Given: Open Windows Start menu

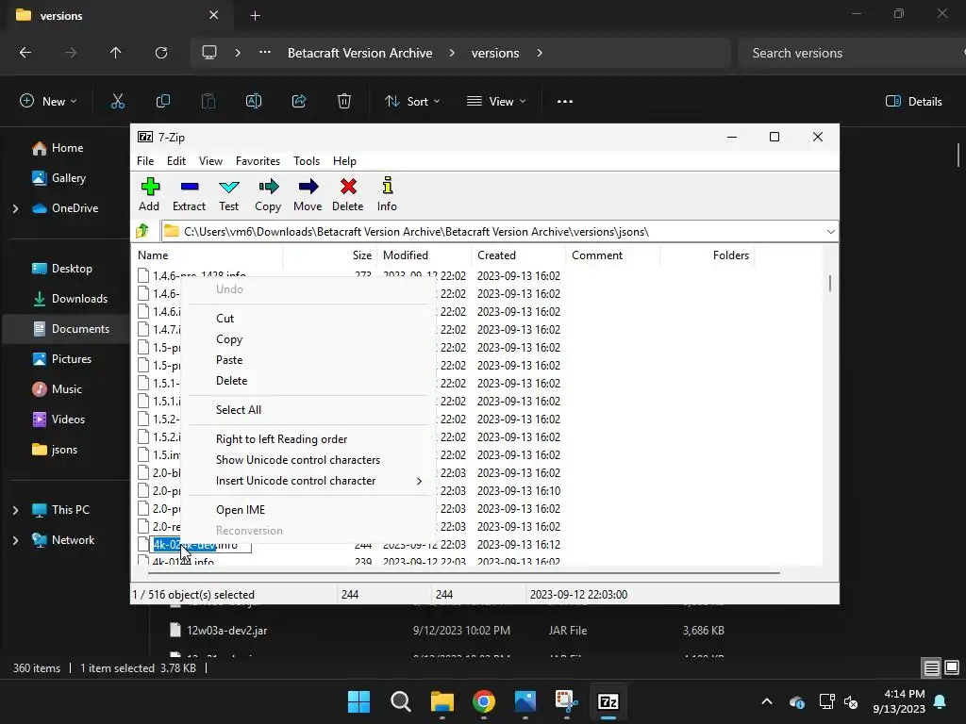Looking at the screenshot, I should pyautogui.click(x=358, y=701).
